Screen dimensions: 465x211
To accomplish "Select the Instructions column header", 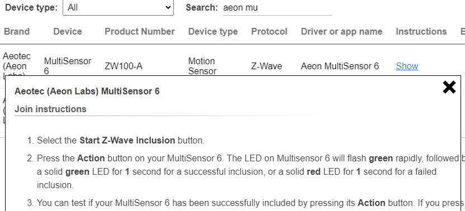I will [x=421, y=31].
